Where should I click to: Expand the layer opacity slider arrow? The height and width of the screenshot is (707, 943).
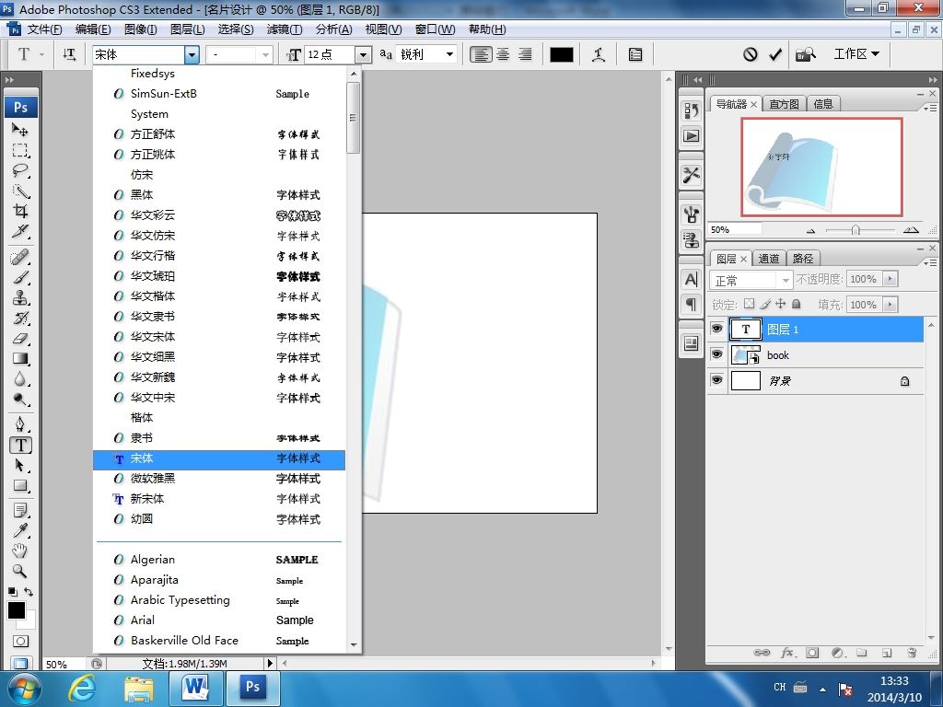tap(891, 279)
